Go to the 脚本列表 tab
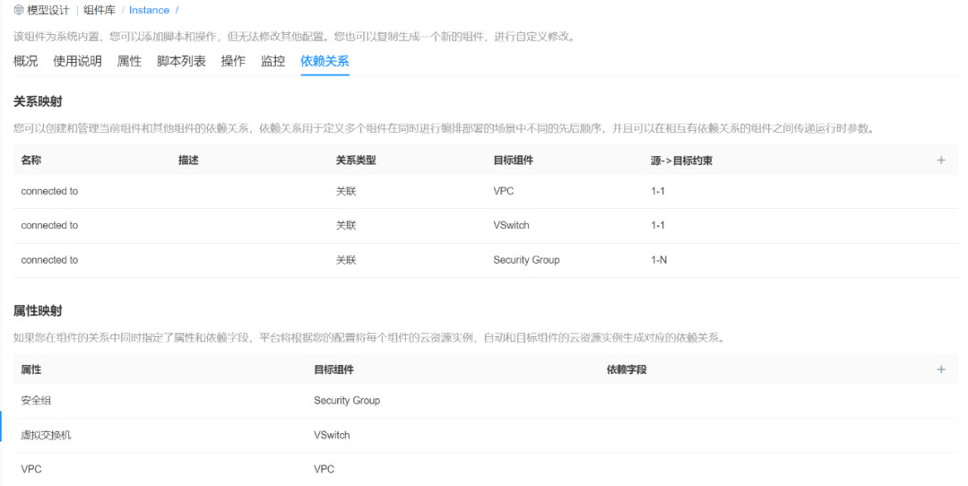Viewport: 968px width, 486px height. (181, 61)
